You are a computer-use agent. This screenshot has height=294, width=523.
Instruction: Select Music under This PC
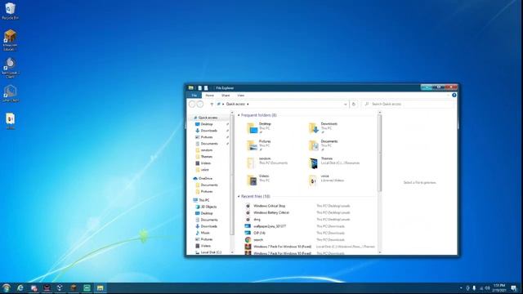[205, 233]
